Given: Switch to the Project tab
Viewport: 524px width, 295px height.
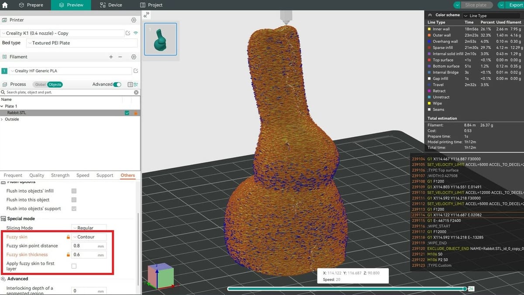Looking at the screenshot, I should 151,5.
